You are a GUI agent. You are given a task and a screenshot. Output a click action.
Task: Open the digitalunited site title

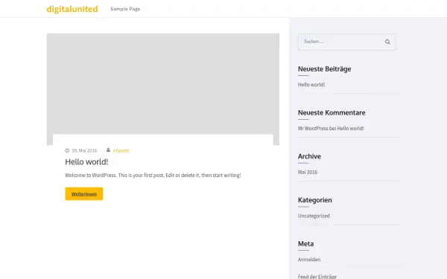tap(72, 9)
